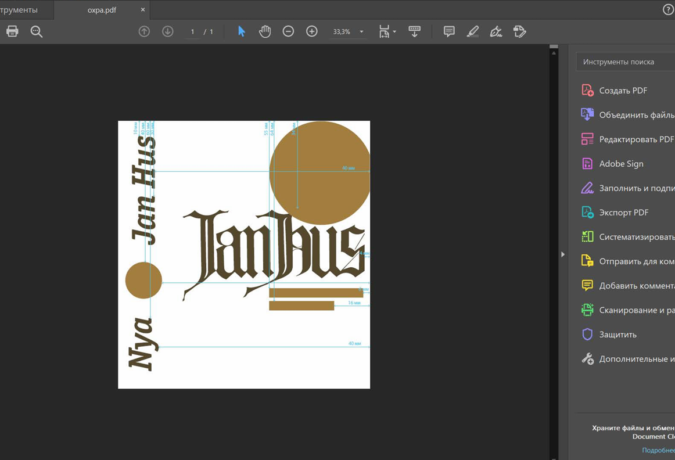Go to the previous page arrow
Viewport: 675px width, 460px height.
pos(144,31)
